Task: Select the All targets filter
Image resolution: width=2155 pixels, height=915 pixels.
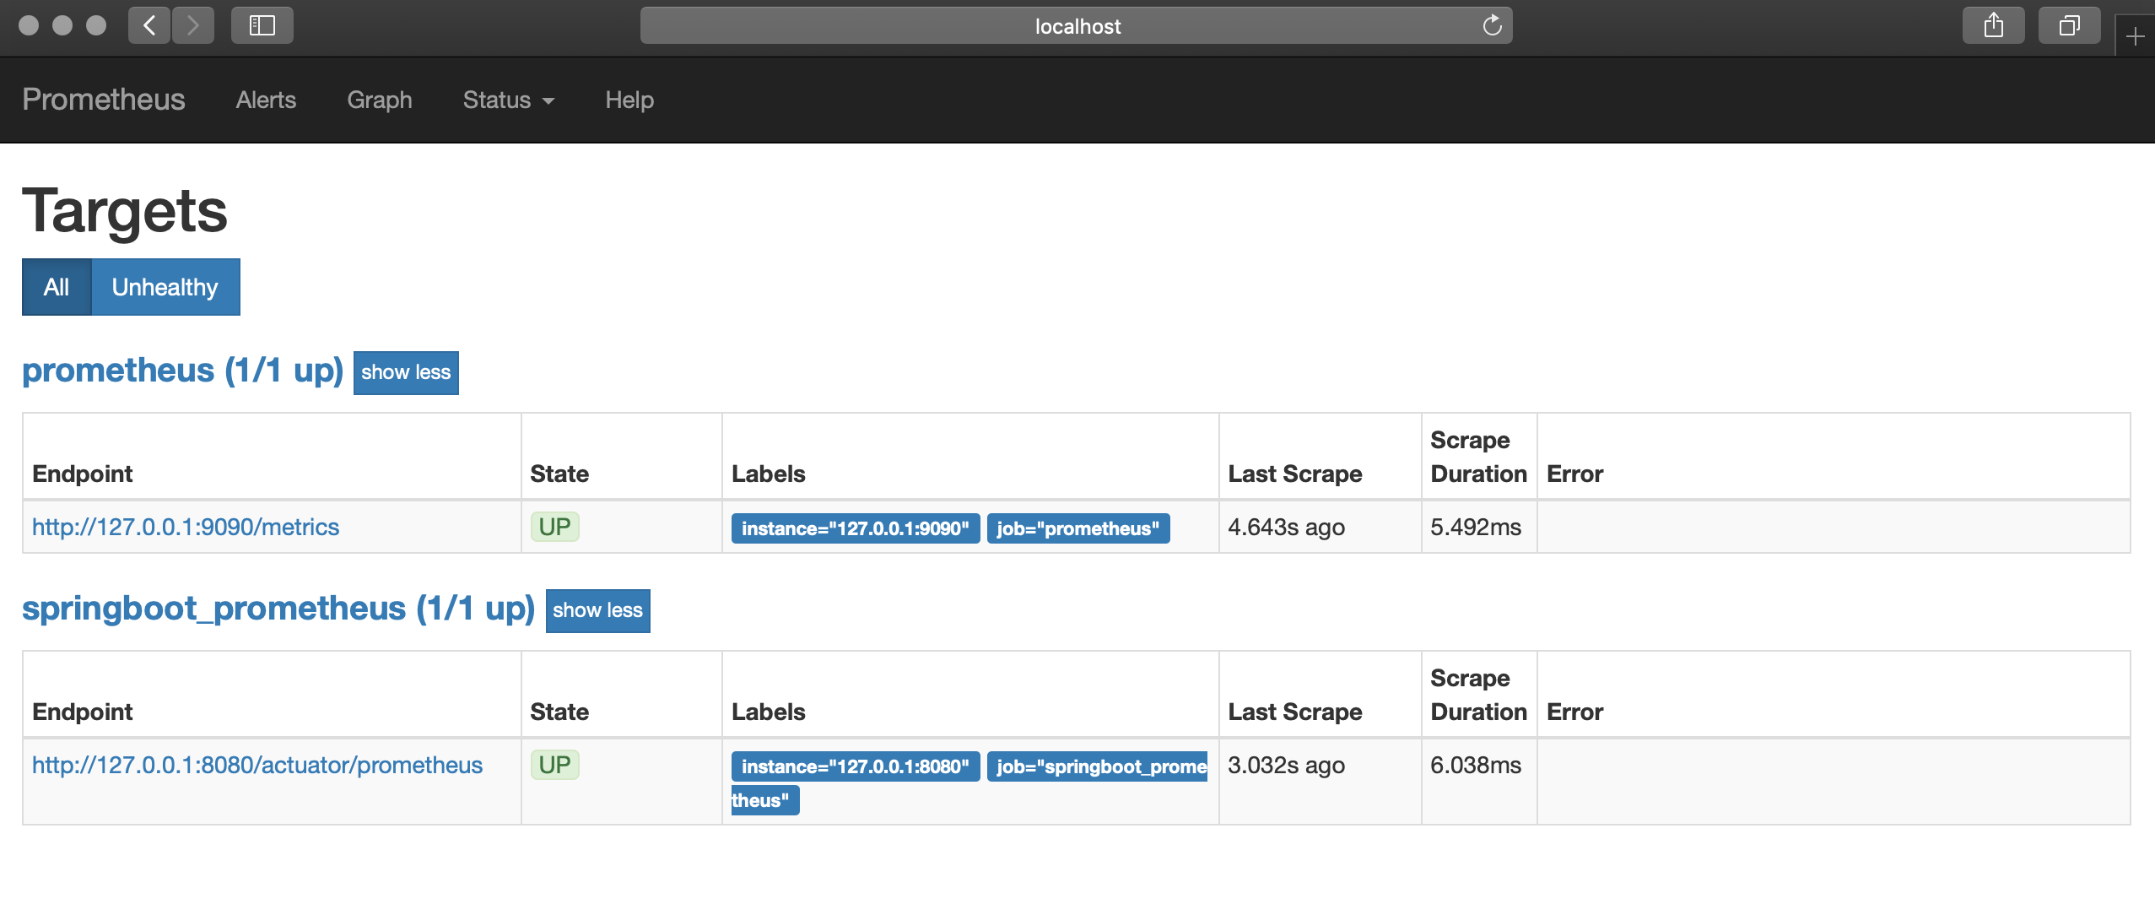Action: 57,287
